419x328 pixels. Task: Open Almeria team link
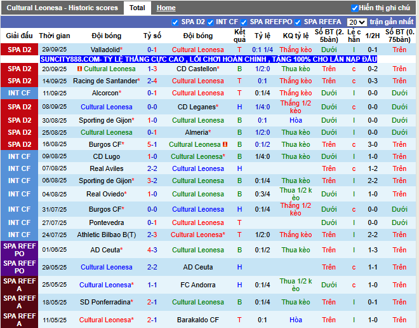(x=197, y=132)
